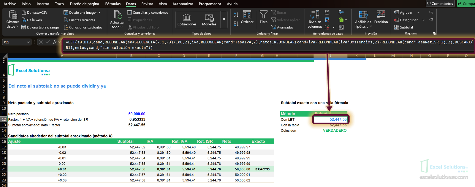Click Quitar duplicados icon
Viewport: 475px width, 187px height.
(x=327, y=20)
